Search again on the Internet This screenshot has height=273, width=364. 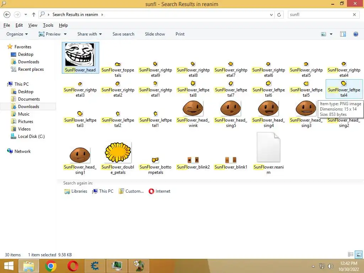pyautogui.click(x=160, y=191)
